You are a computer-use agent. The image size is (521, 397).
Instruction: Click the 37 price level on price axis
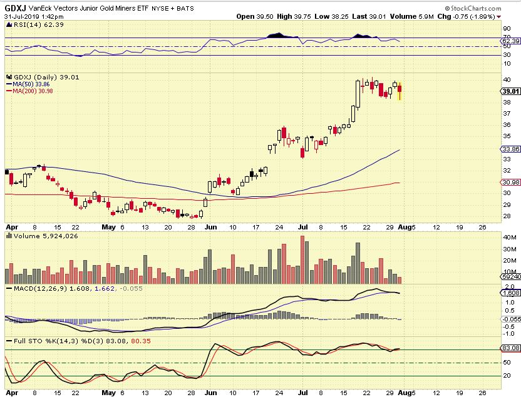(507, 114)
